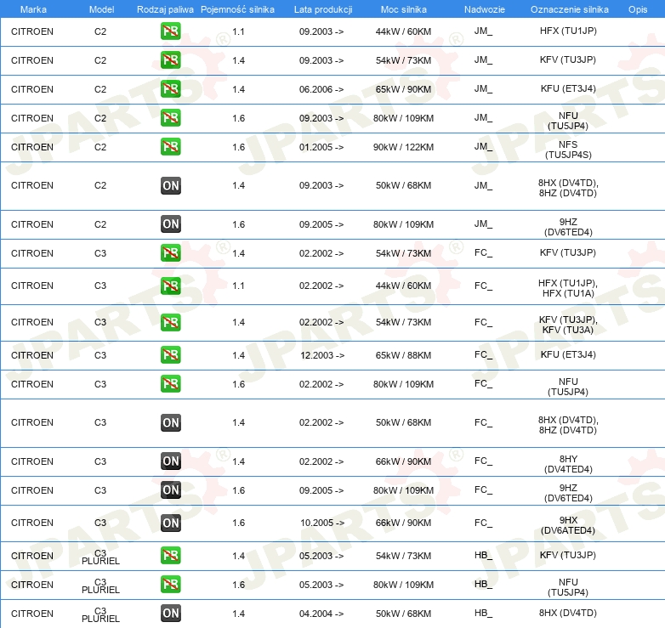
Task: Click power value 65kW / 88KM
Action: (x=403, y=355)
